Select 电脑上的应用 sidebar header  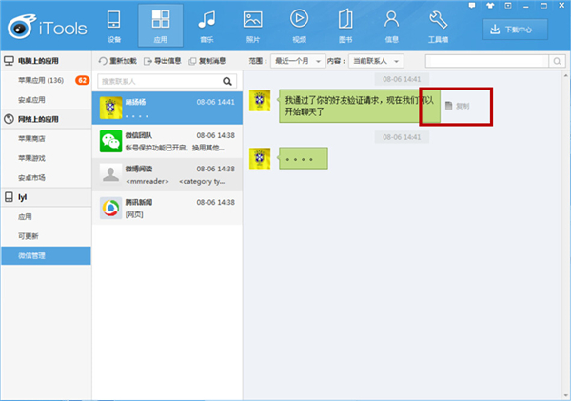(46, 61)
